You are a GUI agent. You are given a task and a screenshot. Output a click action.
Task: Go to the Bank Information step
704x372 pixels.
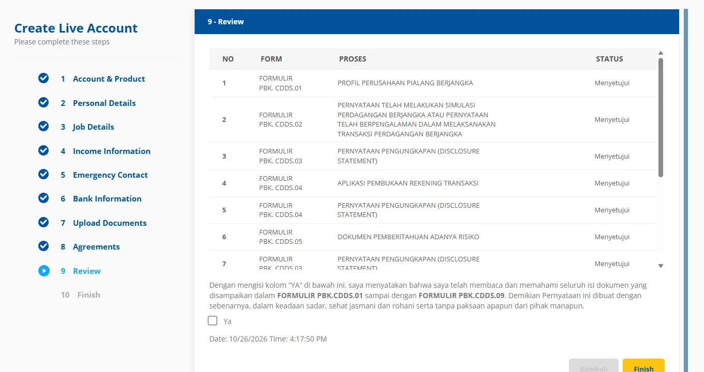click(107, 198)
